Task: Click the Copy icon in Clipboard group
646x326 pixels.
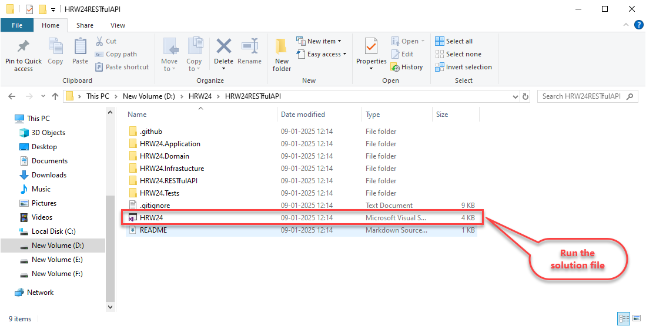Action: (55, 47)
